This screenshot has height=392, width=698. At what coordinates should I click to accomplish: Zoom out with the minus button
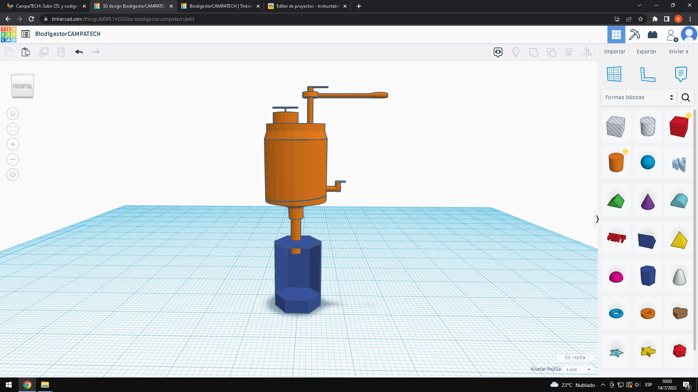(13, 159)
